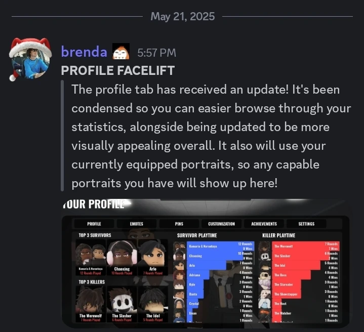
Task: Open the CUSTOMIZATION tab
Action: click(x=221, y=224)
